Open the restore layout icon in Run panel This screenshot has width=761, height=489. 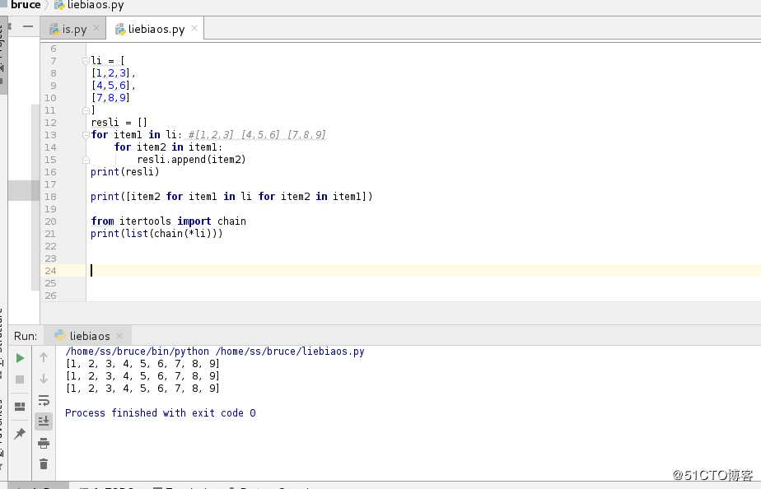click(x=20, y=407)
